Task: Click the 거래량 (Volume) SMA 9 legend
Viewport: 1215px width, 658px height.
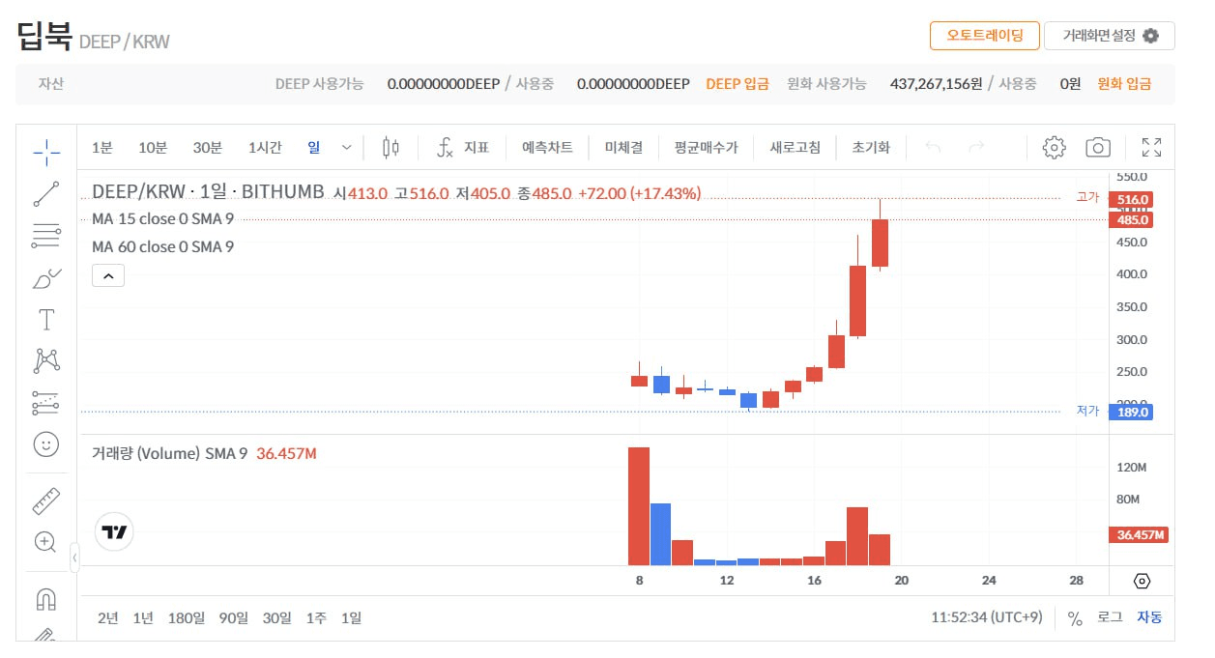Action: tap(169, 453)
